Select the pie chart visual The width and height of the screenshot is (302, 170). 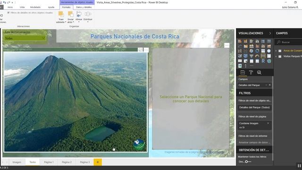click(252, 51)
